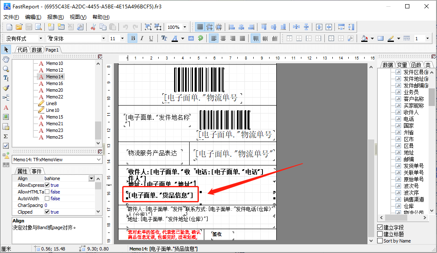Click the font color A swatch
The image size is (437, 253).
point(175,39)
